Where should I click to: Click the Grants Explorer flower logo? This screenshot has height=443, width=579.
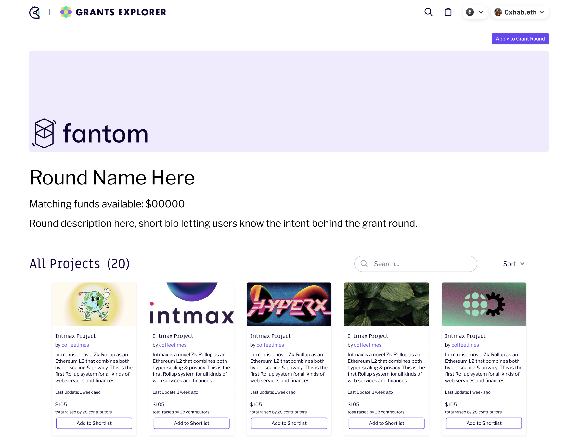click(66, 12)
